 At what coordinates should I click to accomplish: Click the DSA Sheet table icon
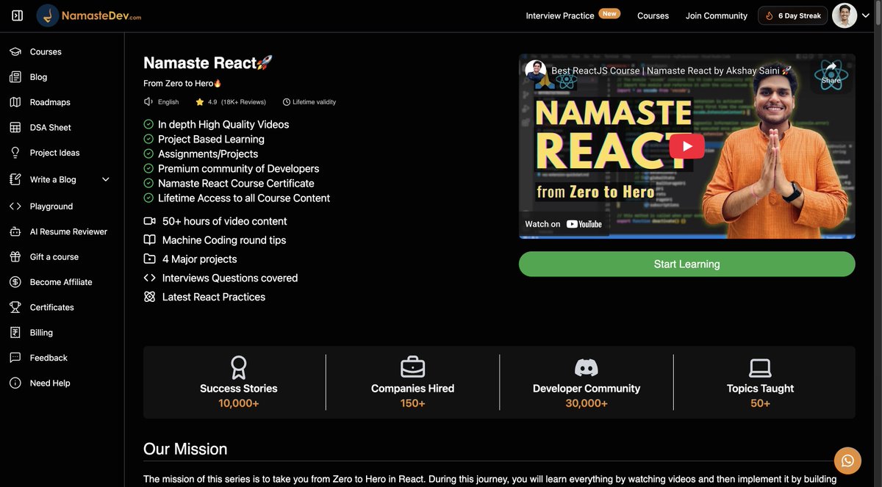15,127
